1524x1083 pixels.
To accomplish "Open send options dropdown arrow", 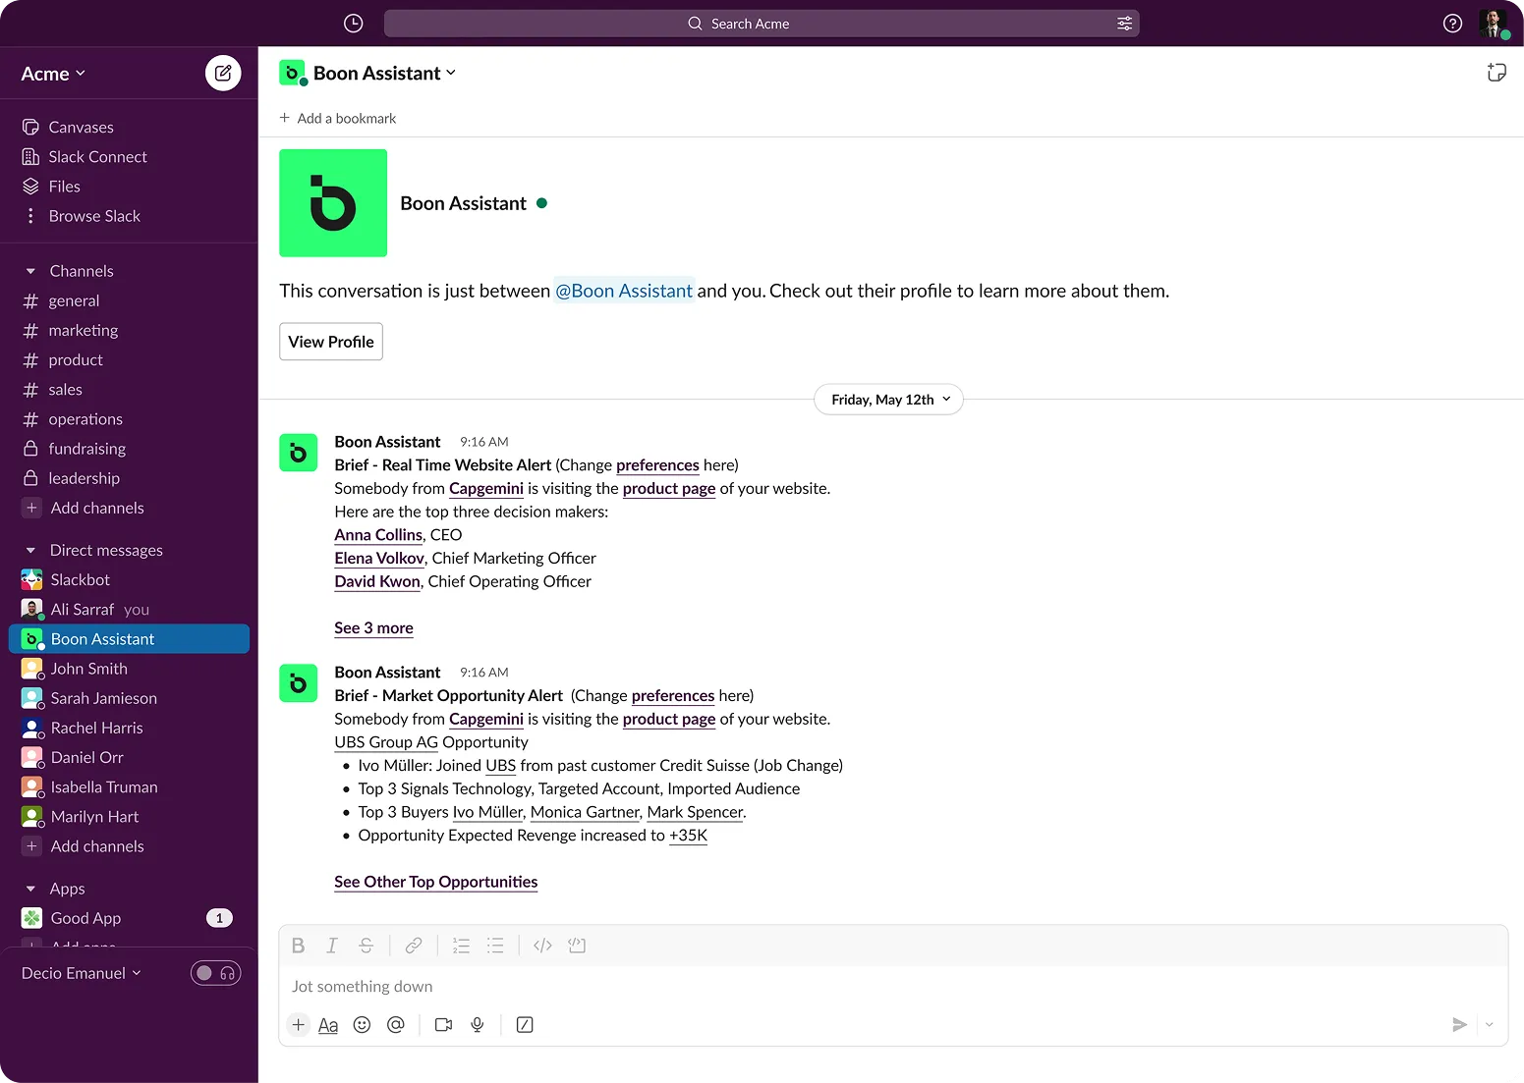I will click(x=1490, y=1025).
